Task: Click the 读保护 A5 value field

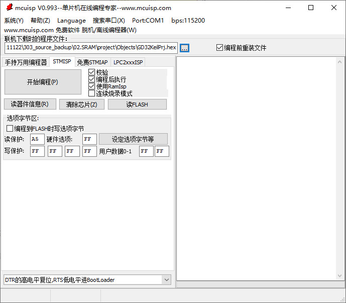Action: pos(37,139)
